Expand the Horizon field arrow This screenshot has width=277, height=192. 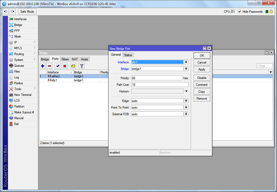coord(186,91)
